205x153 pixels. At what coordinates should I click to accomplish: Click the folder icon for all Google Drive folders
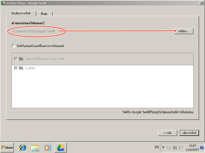[x=21, y=59]
